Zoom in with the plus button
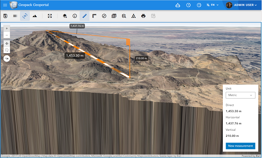Viewport: 262px width, 158px height. click(x=7, y=29)
